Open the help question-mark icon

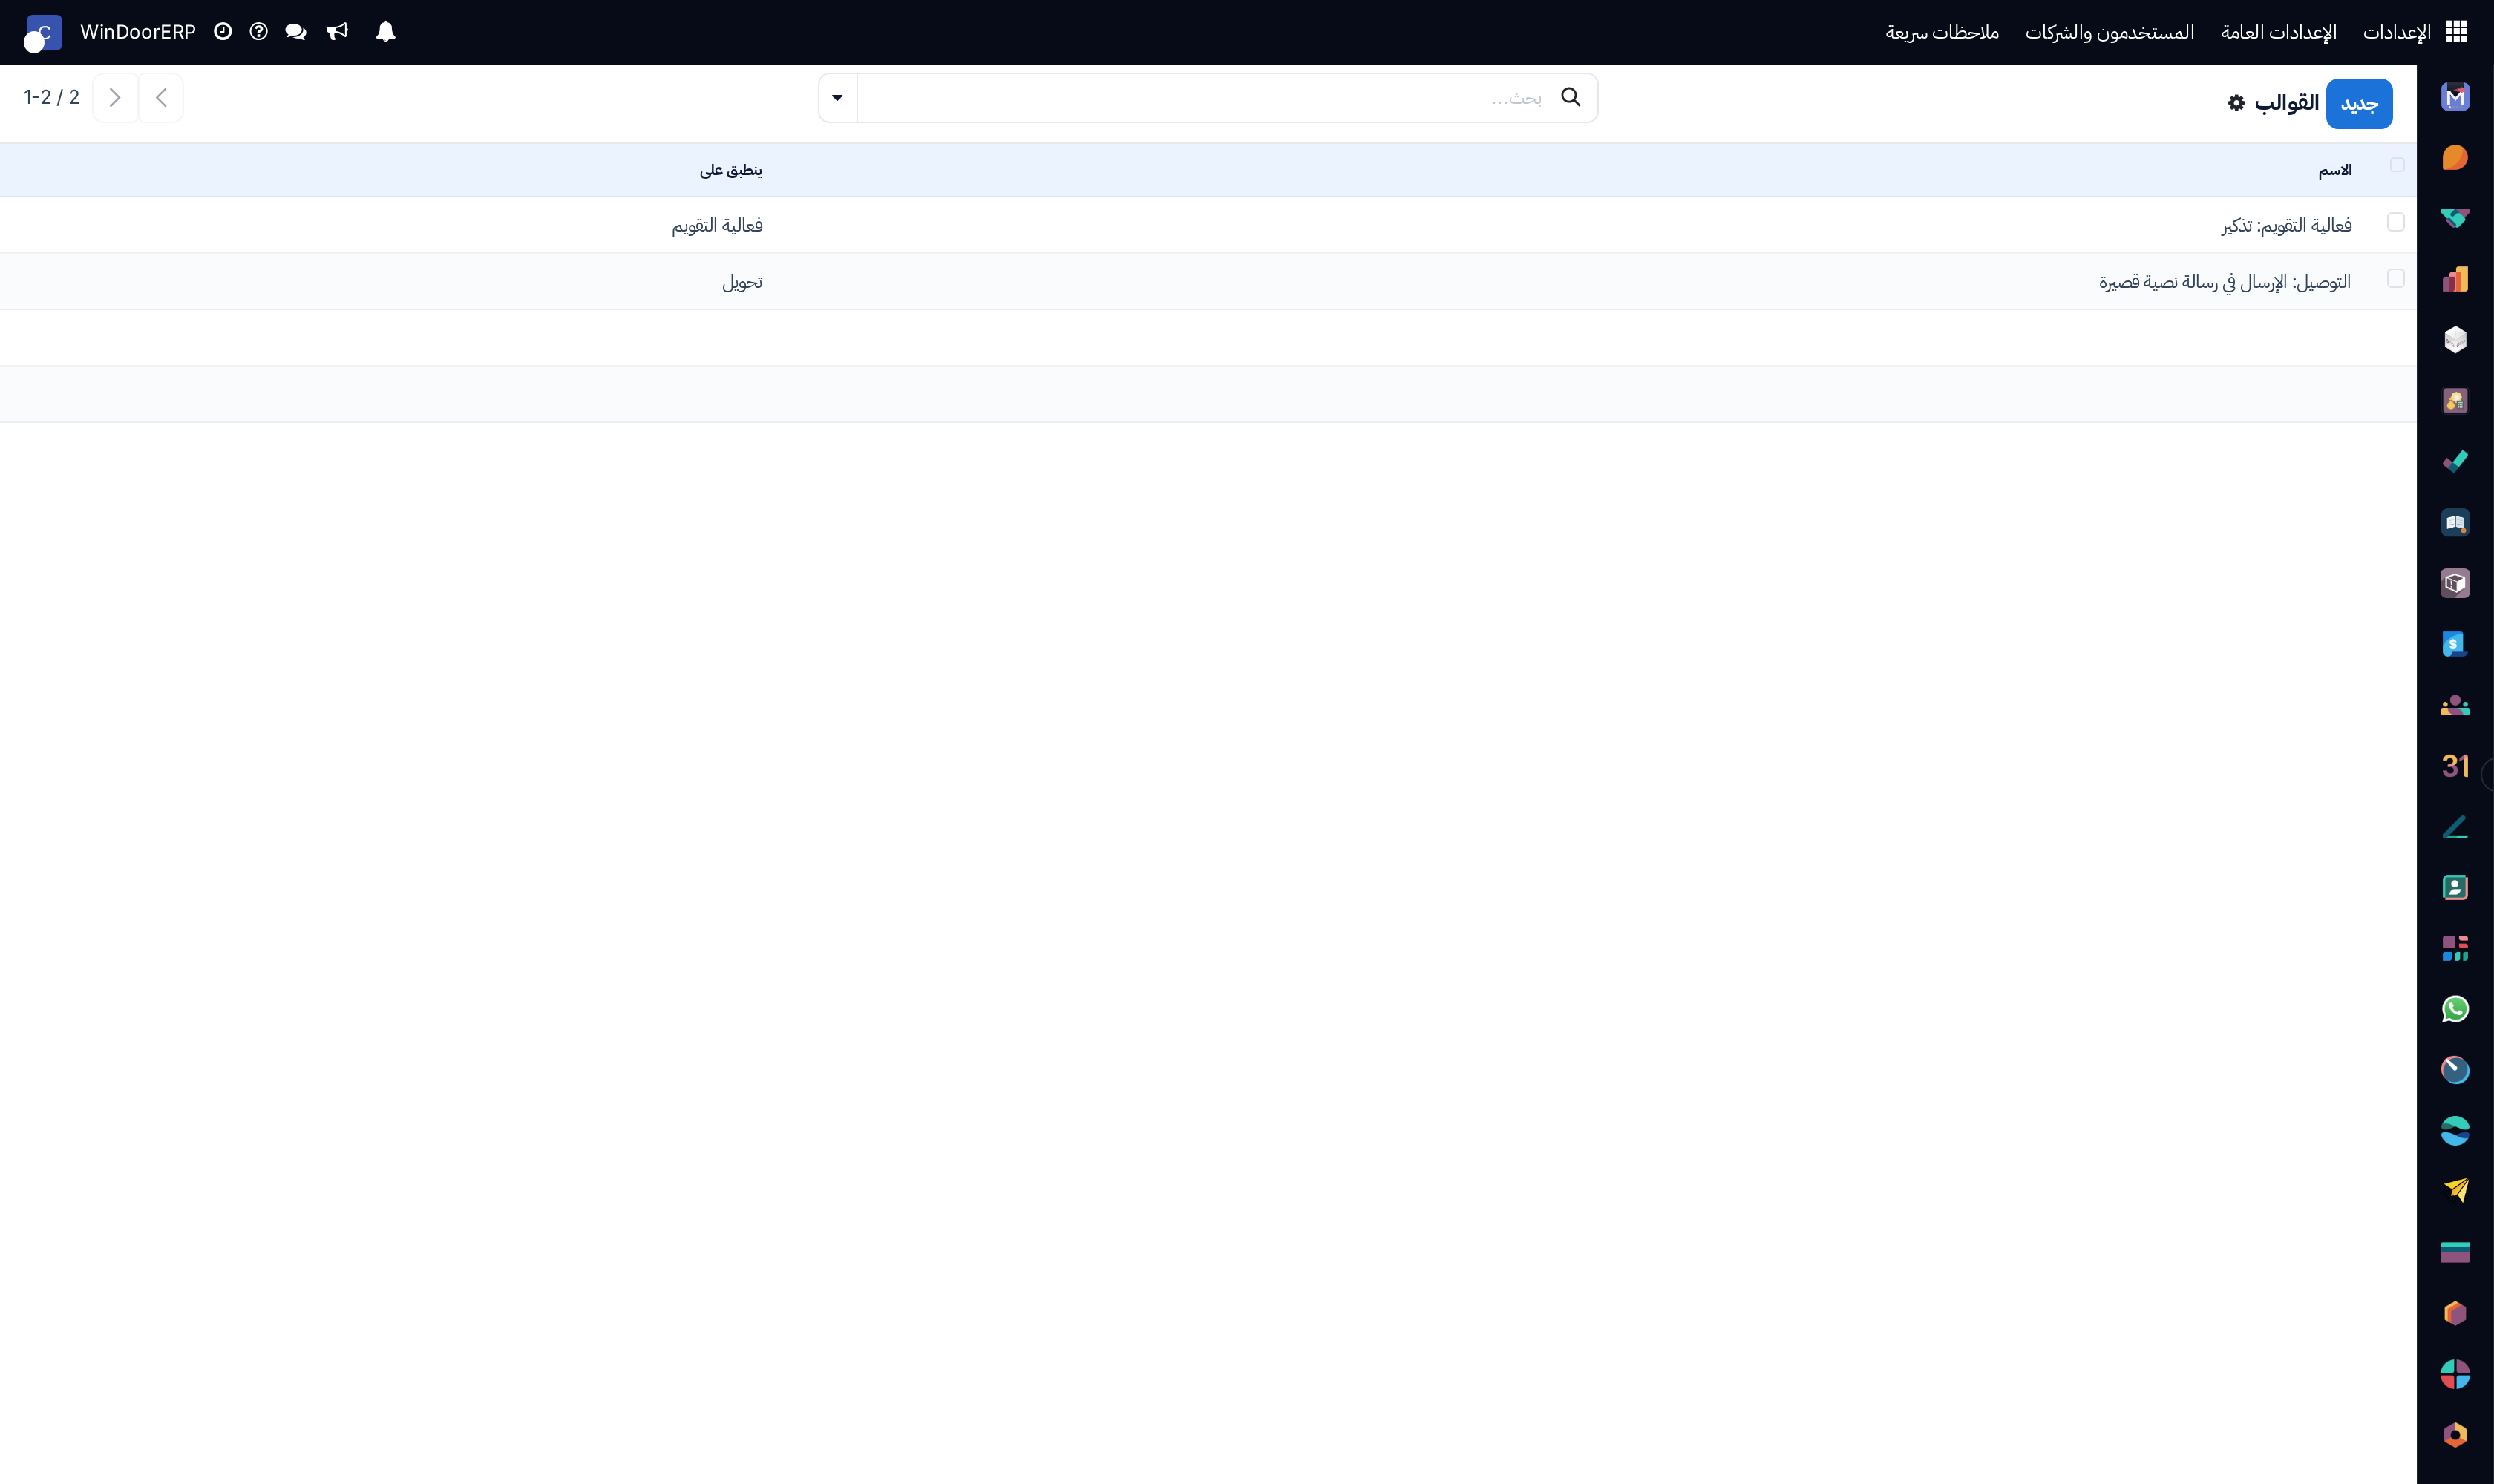[259, 32]
